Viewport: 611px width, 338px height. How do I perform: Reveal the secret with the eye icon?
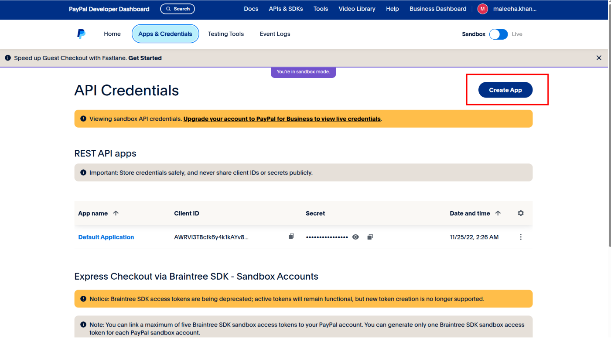point(356,237)
